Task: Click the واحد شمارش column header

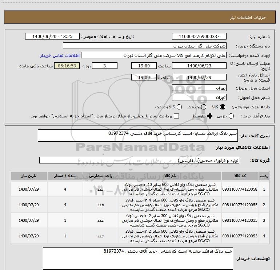Action: click(x=101, y=176)
